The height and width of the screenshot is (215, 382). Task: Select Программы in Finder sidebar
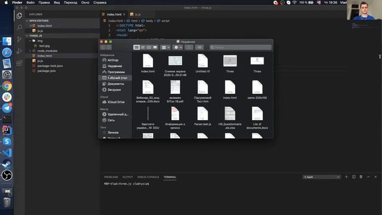(x=115, y=72)
